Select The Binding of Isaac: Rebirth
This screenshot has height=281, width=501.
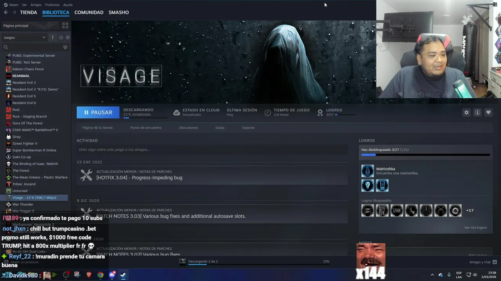coord(35,164)
